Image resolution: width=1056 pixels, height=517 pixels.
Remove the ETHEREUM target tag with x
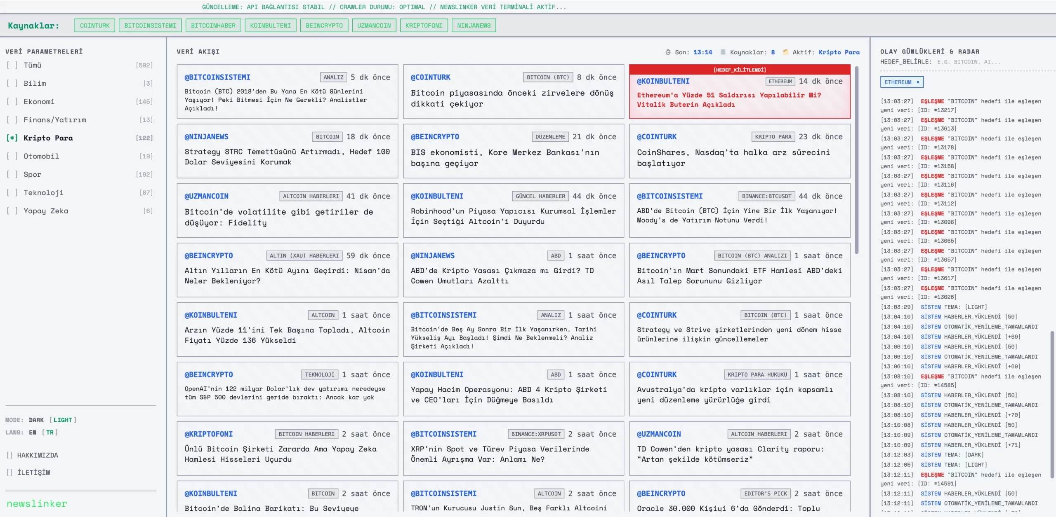click(918, 82)
